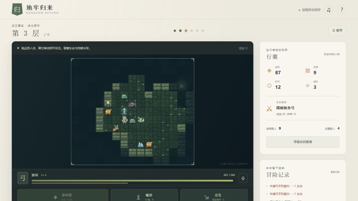Toggle the music note sound button

(329, 10)
